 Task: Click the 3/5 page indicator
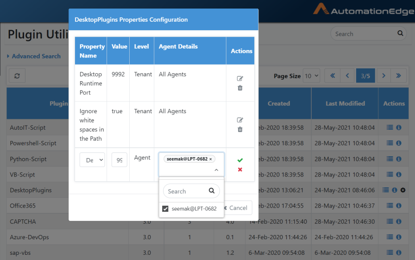pyautogui.click(x=365, y=75)
